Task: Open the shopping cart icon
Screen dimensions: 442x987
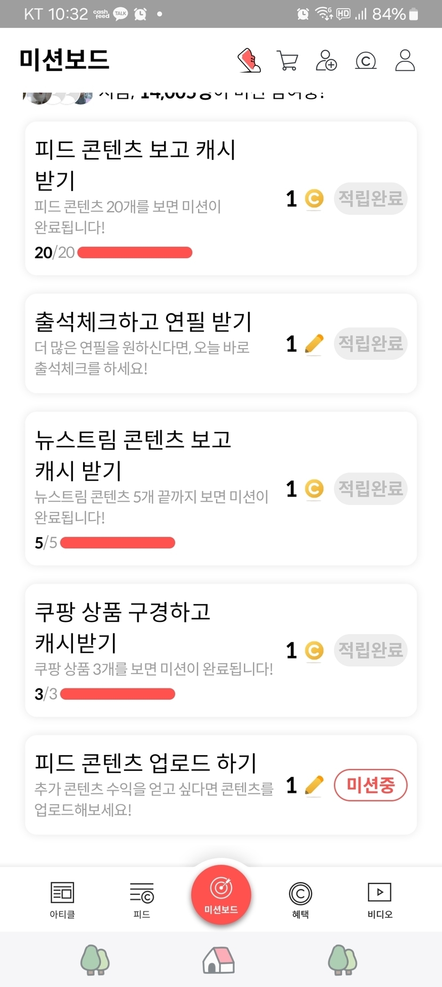Action: [288, 61]
